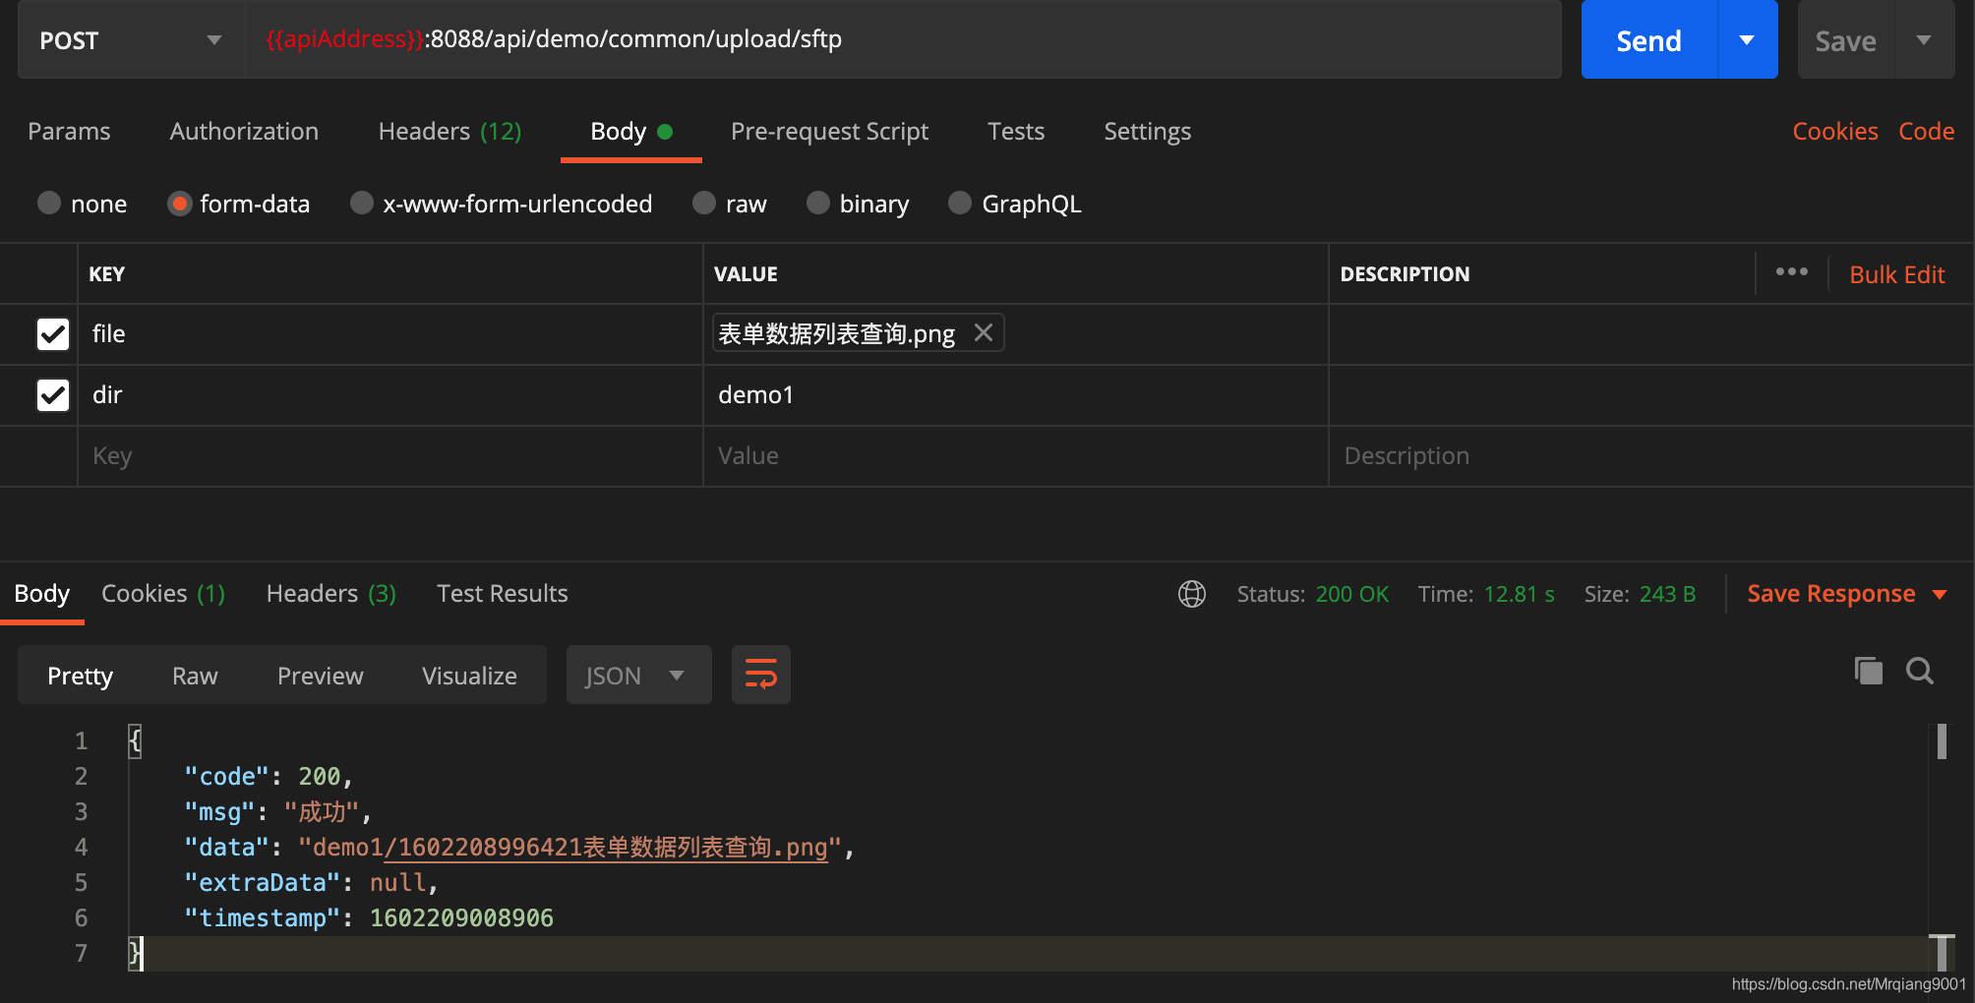Click the network globe icon

tap(1192, 594)
